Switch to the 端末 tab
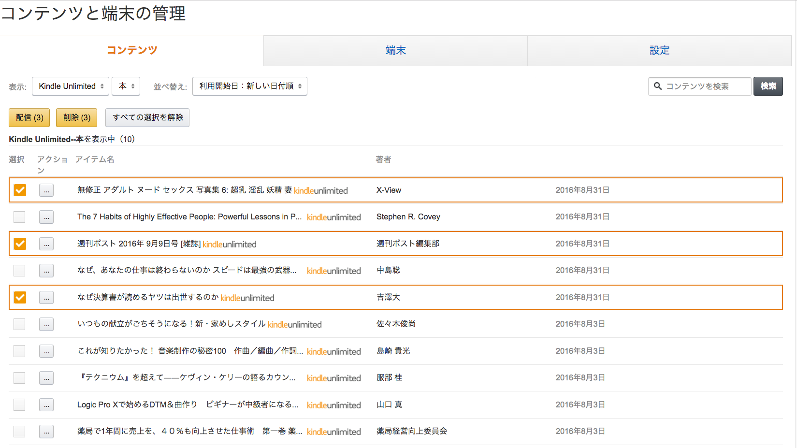 (x=395, y=50)
